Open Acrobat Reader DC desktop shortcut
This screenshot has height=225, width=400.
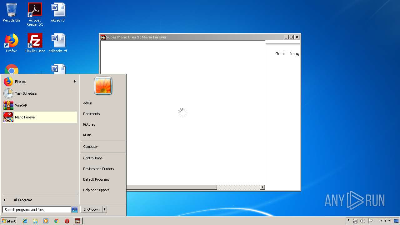coord(35,14)
